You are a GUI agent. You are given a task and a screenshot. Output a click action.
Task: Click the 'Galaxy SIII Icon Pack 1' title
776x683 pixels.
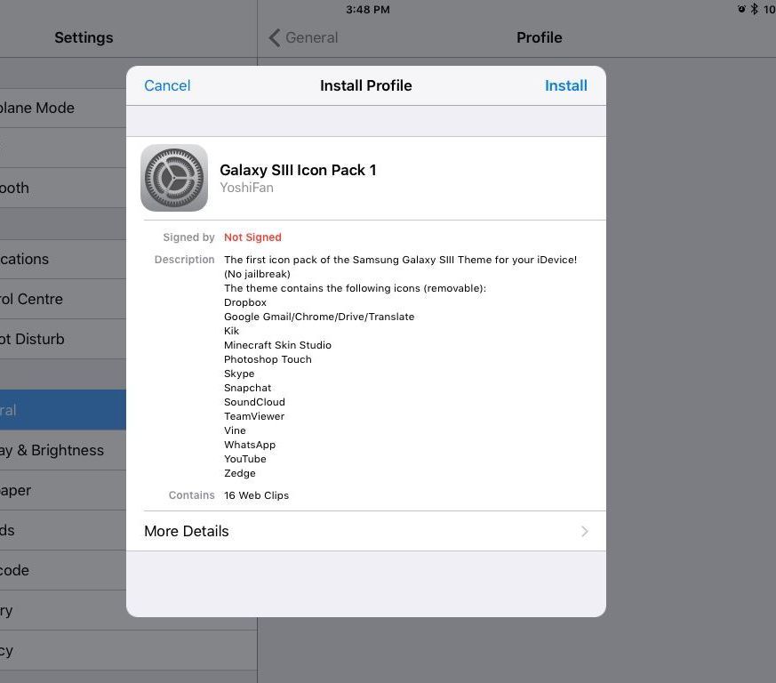coord(298,170)
